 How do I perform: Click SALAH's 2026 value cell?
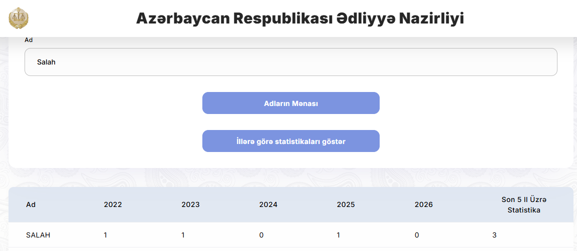tap(417, 235)
